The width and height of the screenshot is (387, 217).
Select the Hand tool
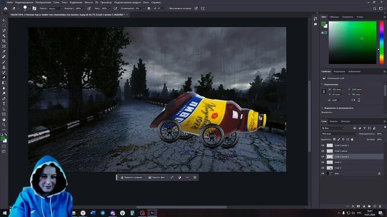point(4,119)
